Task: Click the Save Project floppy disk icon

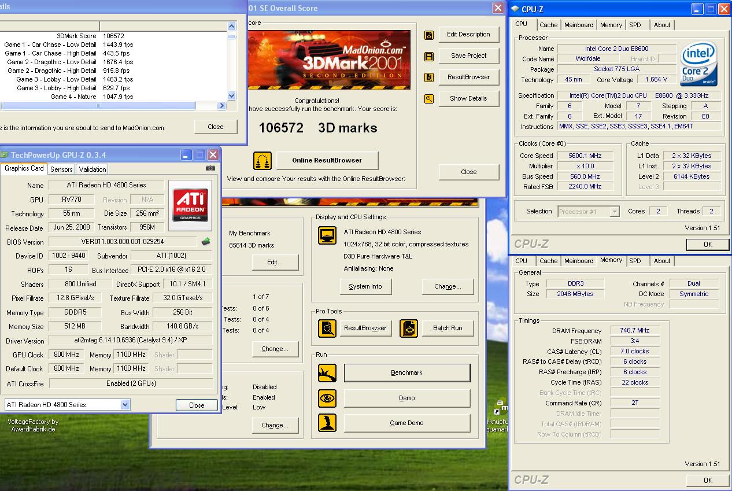Action: pyautogui.click(x=429, y=56)
